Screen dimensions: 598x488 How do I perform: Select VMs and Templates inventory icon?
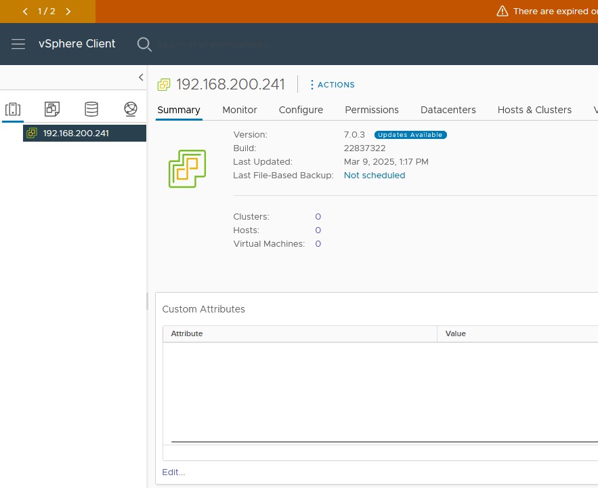pos(52,109)
